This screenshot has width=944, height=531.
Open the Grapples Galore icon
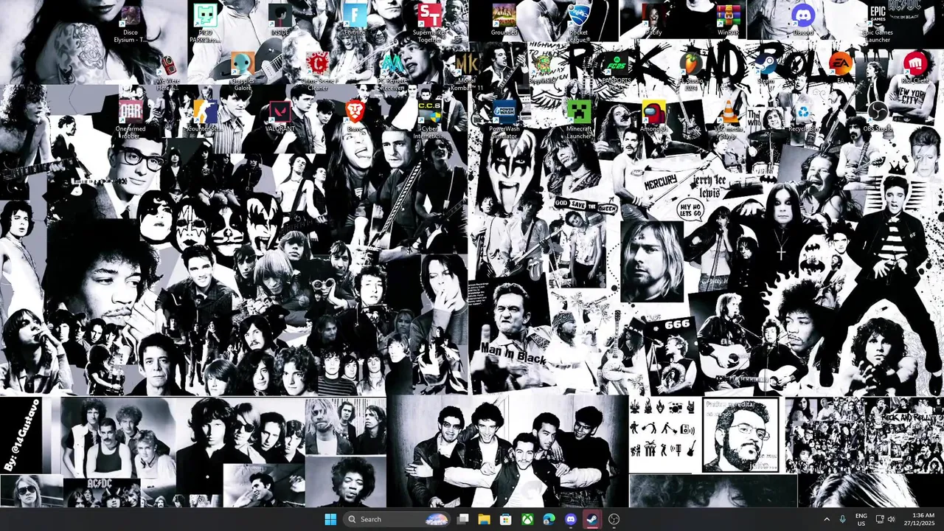[243, 71]
